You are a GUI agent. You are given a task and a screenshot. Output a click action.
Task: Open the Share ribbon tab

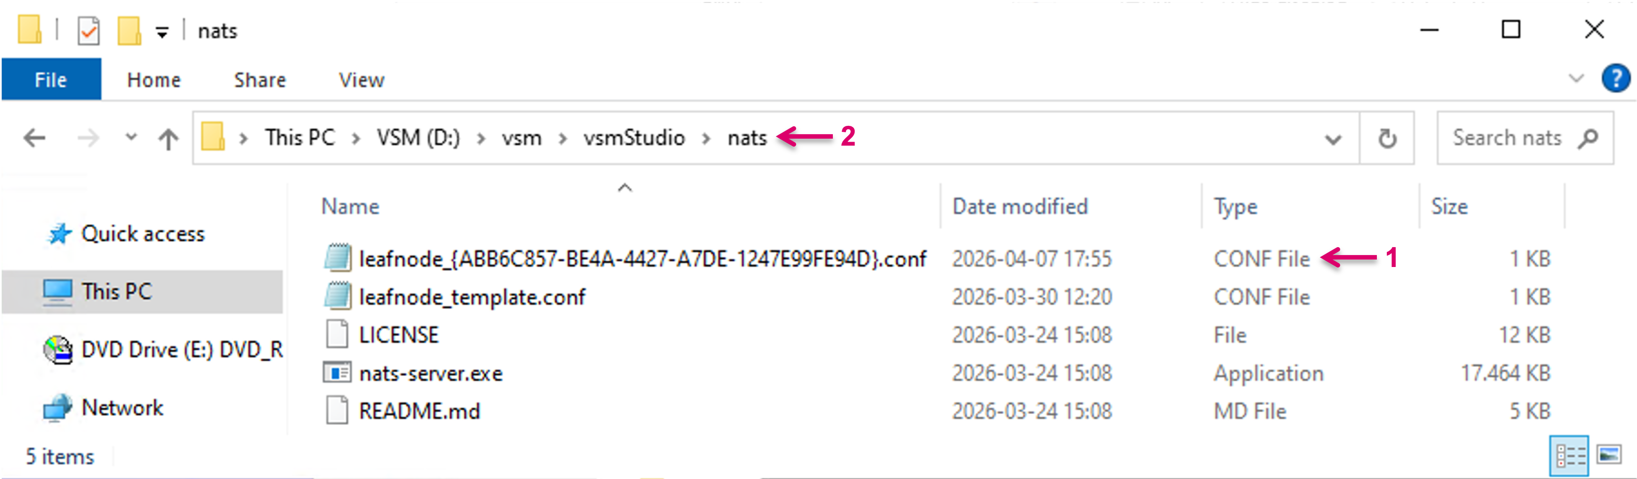[x=259, y=80]
